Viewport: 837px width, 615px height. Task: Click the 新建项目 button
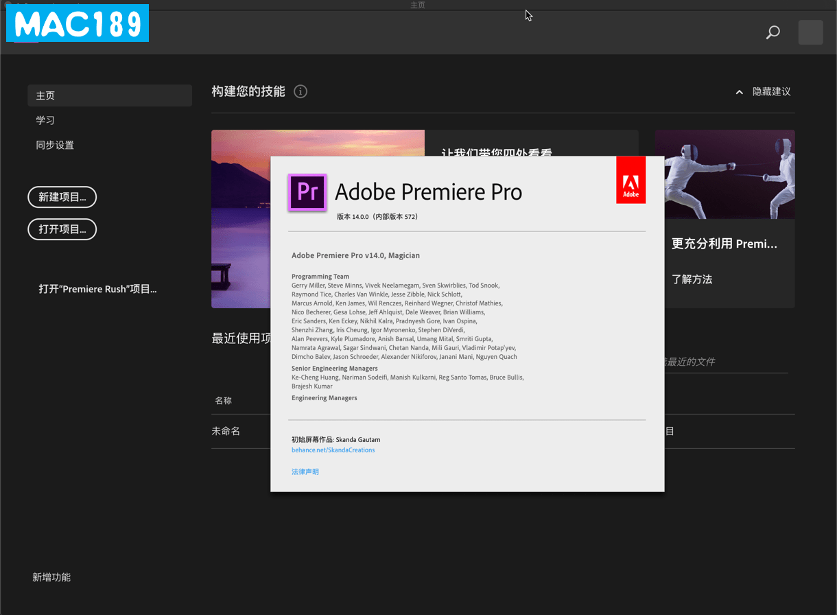[x=62, y=197]
